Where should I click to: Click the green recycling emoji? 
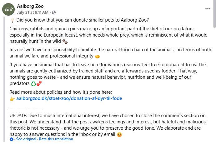coord(33,84)
